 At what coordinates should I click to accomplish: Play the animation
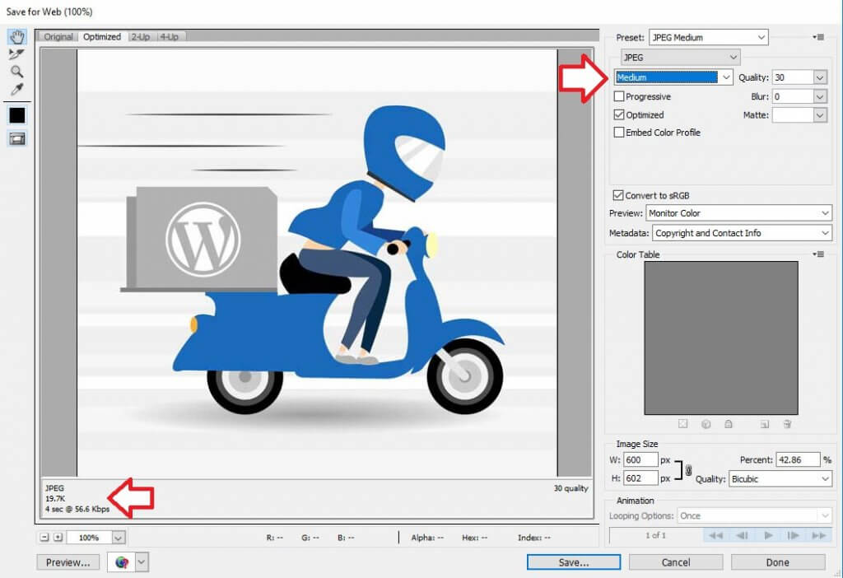(768, 535)
